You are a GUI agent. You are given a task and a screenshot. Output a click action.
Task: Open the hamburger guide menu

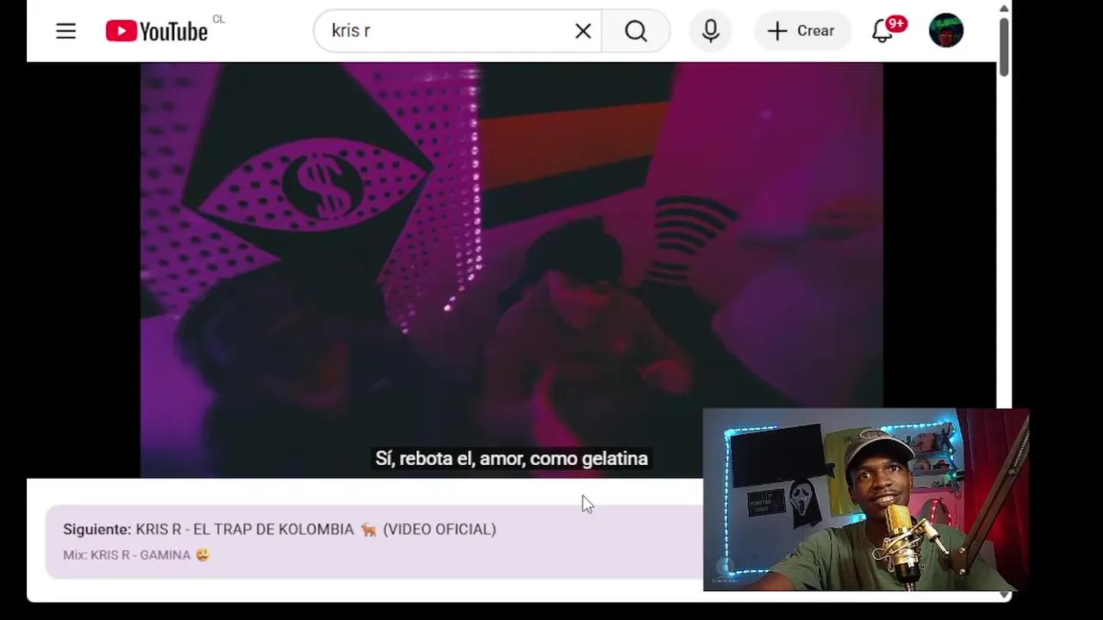65,31
